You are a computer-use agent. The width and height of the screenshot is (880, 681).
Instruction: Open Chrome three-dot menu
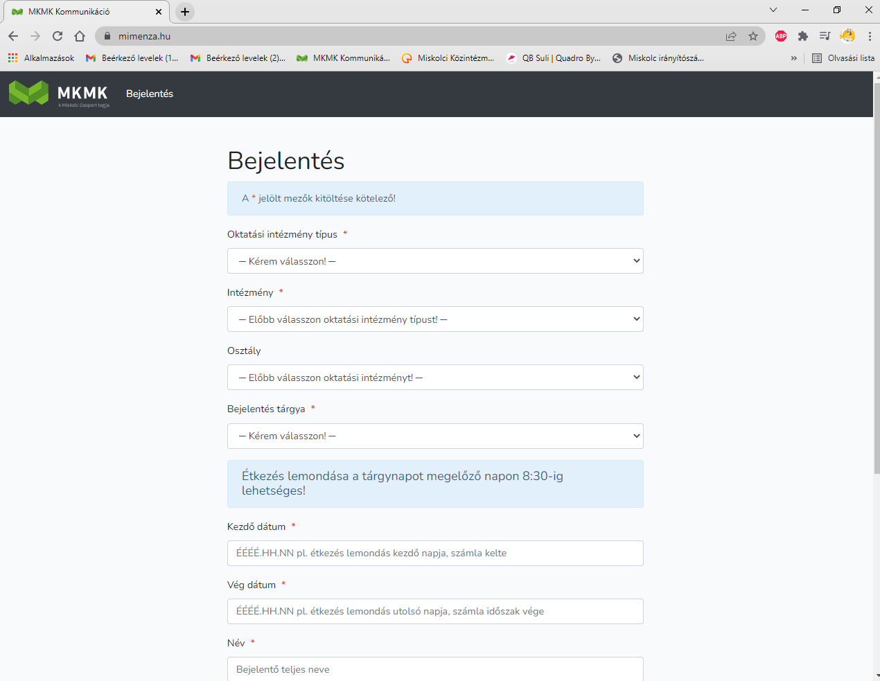coord(869,36)
